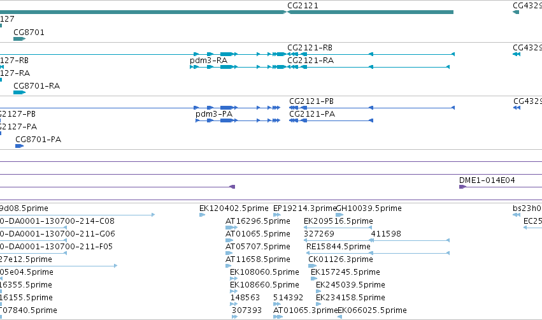The height and width of the screenshot is (320, 542).
Task: Select the CG8701 gene label
Action: [x=29, y=32]
